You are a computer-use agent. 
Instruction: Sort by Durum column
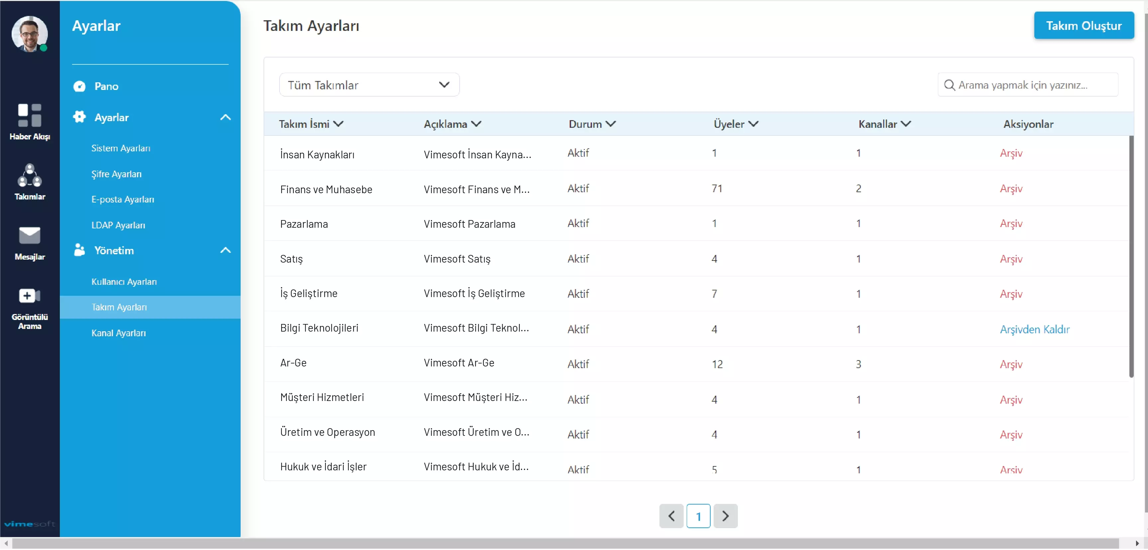coord(592,124)
